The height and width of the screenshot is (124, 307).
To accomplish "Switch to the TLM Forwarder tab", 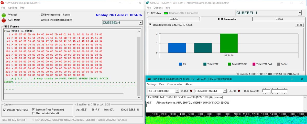I will 226,19.
